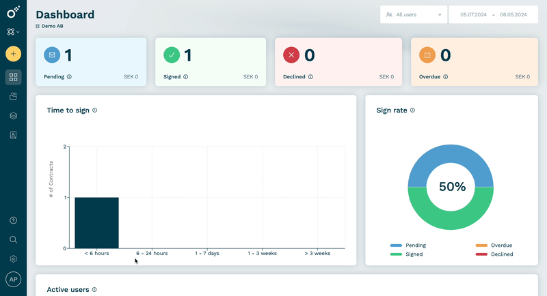
Task: Open the AP user profile avatar
Action: [13, 280]
